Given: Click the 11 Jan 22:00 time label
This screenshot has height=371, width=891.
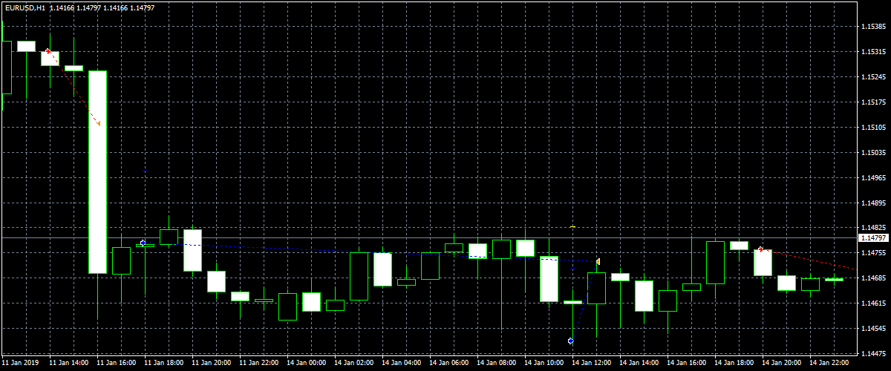Looking at the screenshot, I should click(x=259, y=364).
